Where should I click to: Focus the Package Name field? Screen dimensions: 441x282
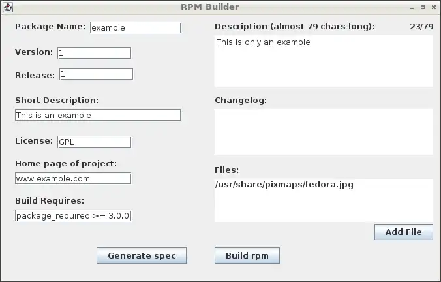pyautogui.click(x=135, y=27)
